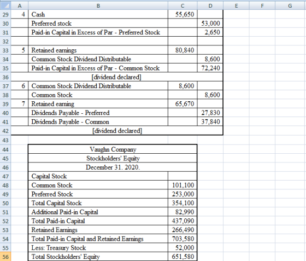Viewport: 306px width, 261px height.
Task: Click the Less: Treasury Stock cell
Action: 98,248
